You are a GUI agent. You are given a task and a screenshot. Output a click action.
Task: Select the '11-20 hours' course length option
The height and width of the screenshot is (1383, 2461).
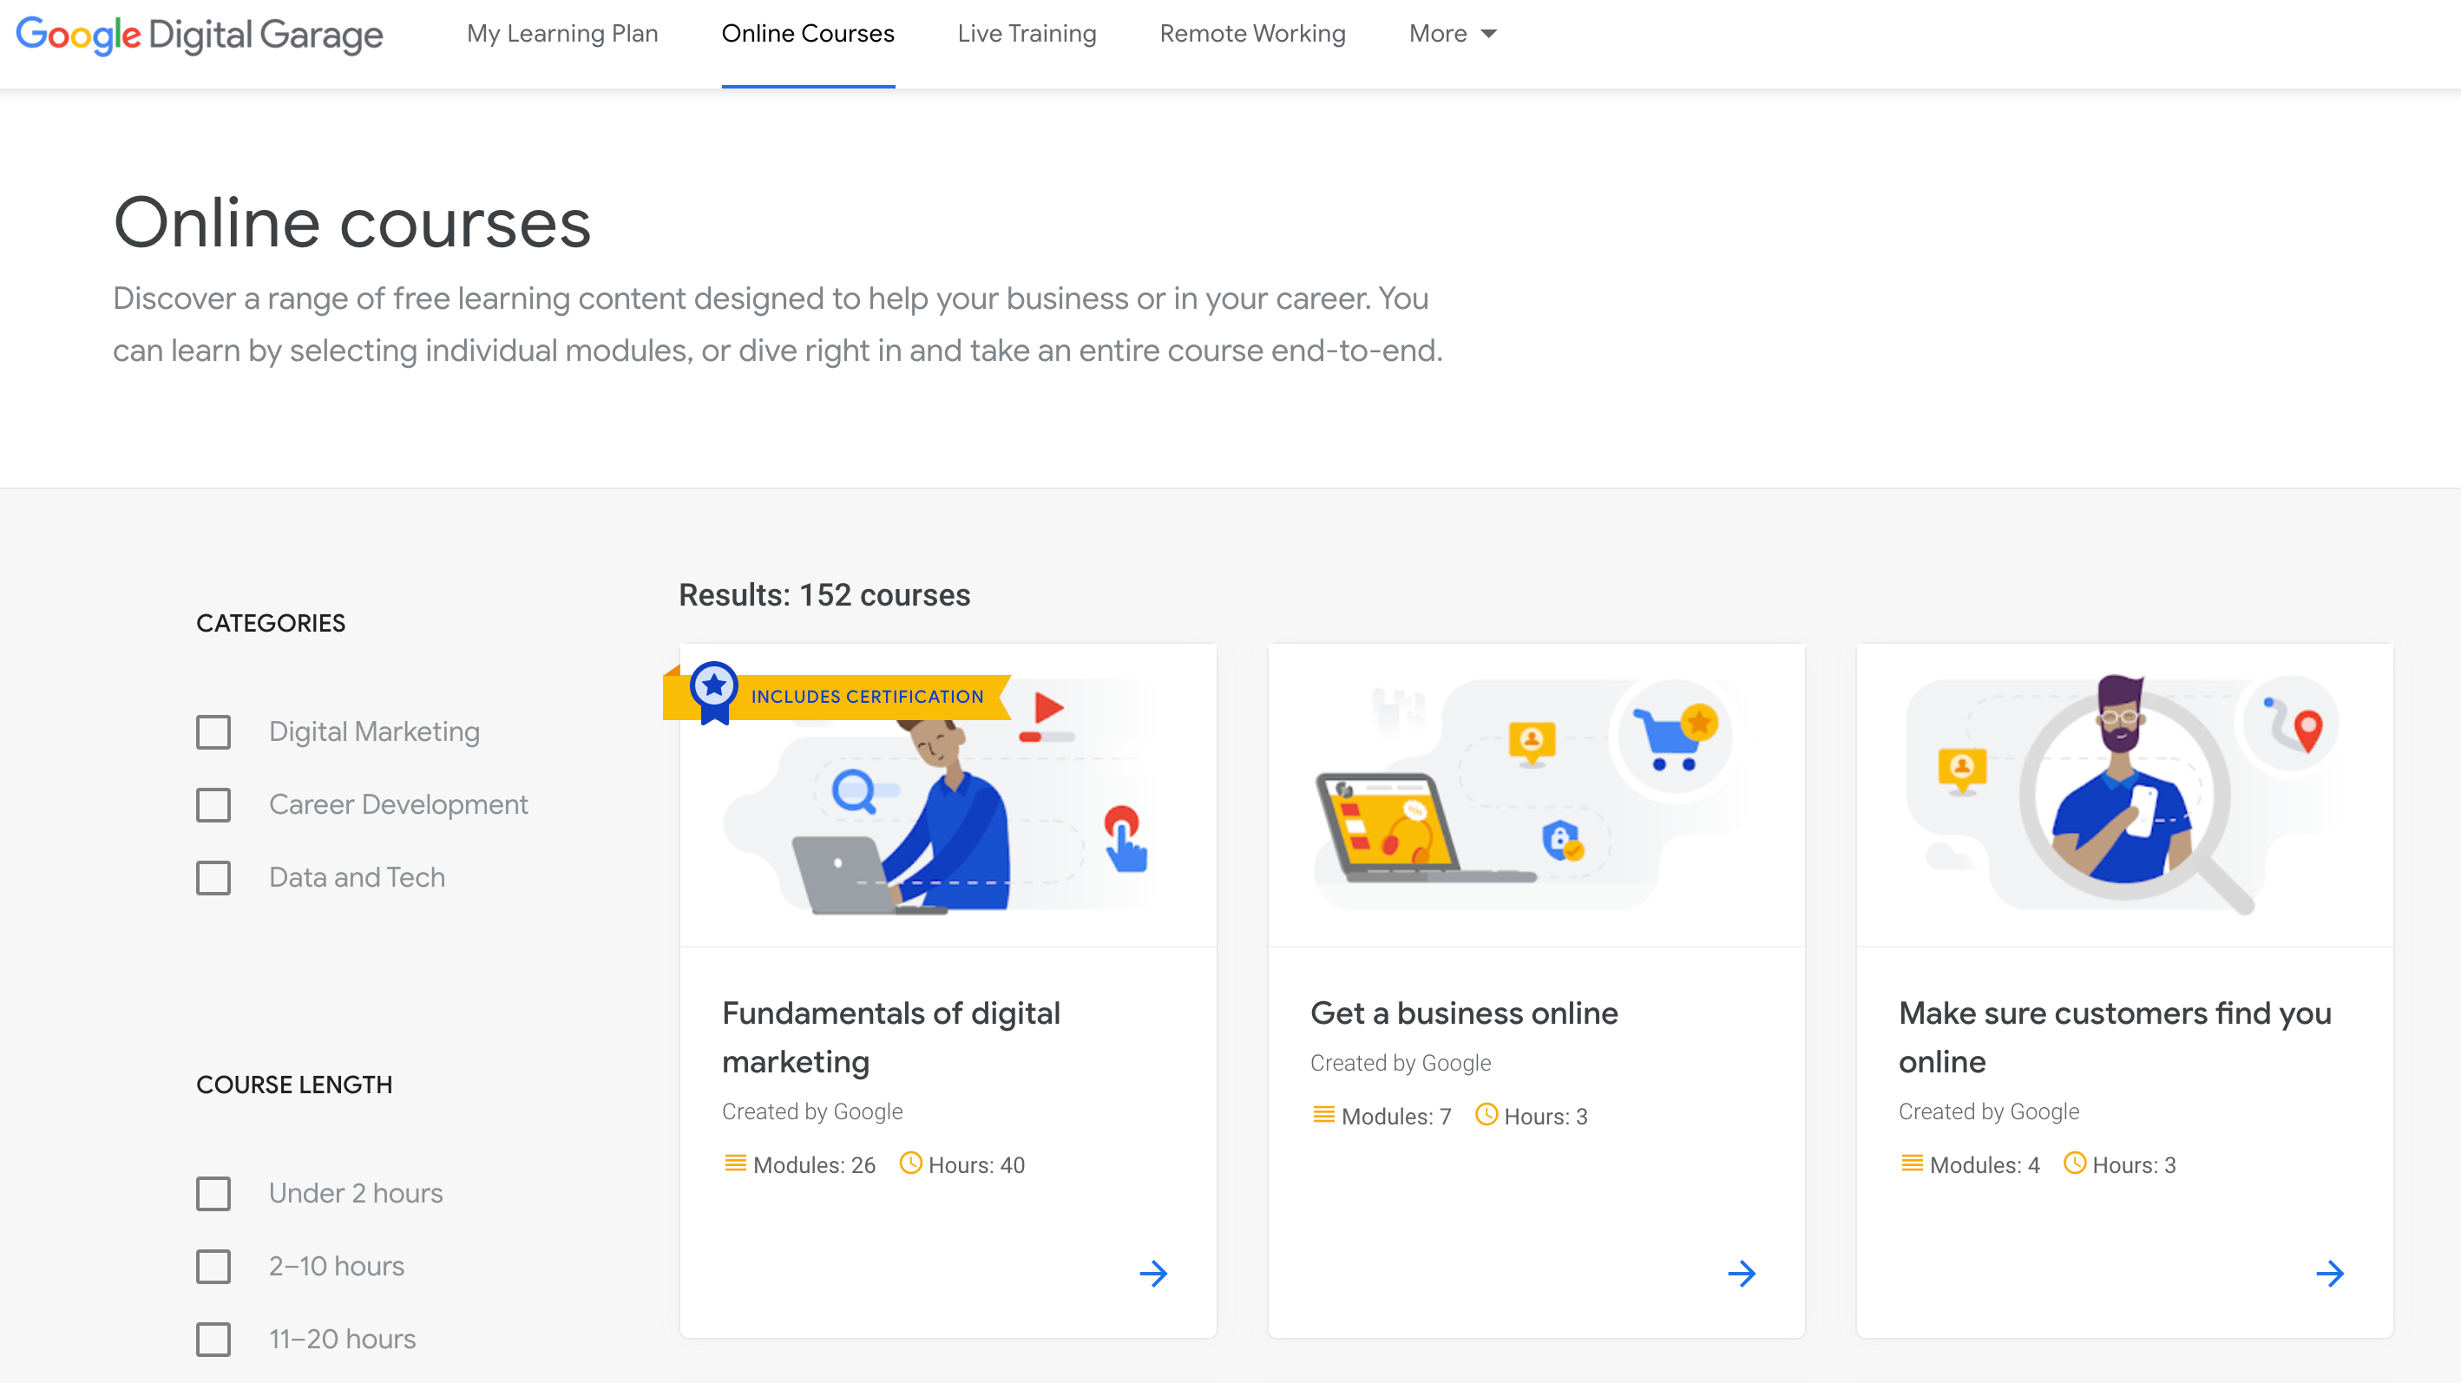coord(213,1339)
